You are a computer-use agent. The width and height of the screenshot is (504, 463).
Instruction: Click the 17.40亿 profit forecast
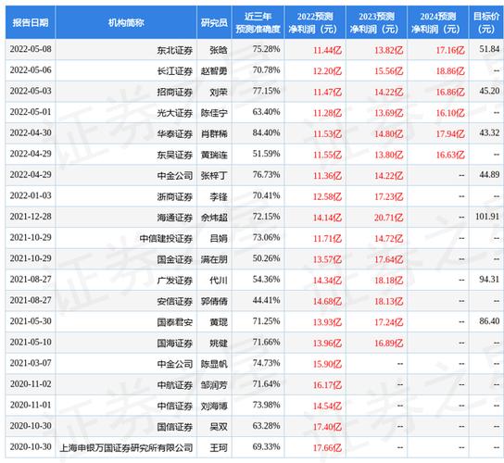pyautogui.click(x=327, y=427)
